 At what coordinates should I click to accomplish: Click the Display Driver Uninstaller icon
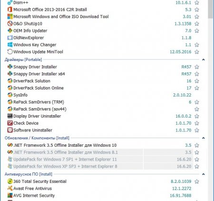point(10,116)
